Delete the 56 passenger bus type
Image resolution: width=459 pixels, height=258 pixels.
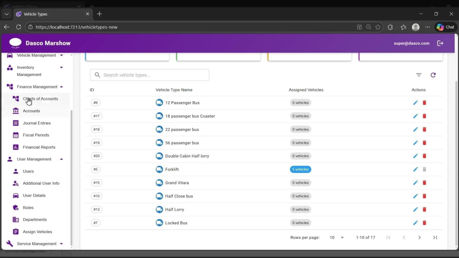425,143
